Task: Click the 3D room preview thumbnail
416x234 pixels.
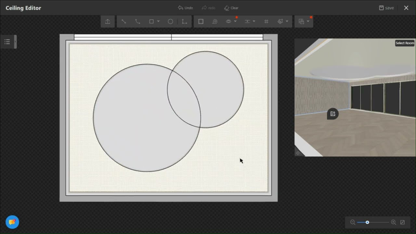Action: (x=355, y=97)
